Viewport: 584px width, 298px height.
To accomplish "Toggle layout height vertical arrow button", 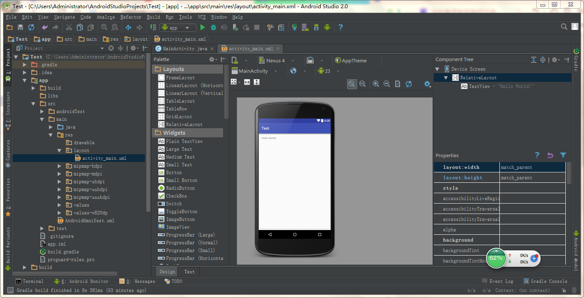I will pos(256,82).
